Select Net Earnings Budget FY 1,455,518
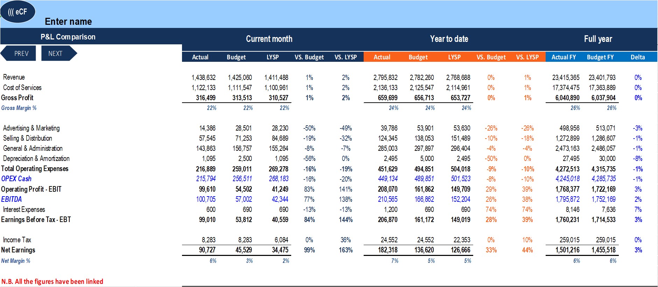Viewport: 658px width, 287px height. tap(603, 250)
